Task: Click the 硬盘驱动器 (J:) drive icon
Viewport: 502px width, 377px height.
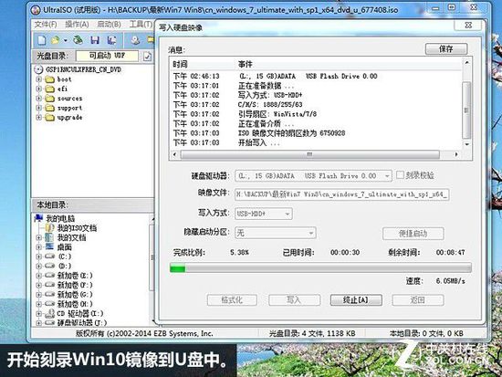Action: tap(49, 322)
